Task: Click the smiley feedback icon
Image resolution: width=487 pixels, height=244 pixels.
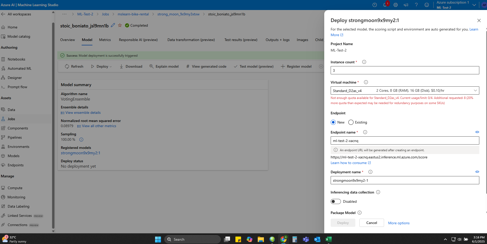Action: click(x=427, y=5)
